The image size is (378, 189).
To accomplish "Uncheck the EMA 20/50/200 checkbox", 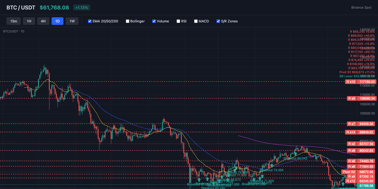I will pyautogui.click(x=90, y=21).
